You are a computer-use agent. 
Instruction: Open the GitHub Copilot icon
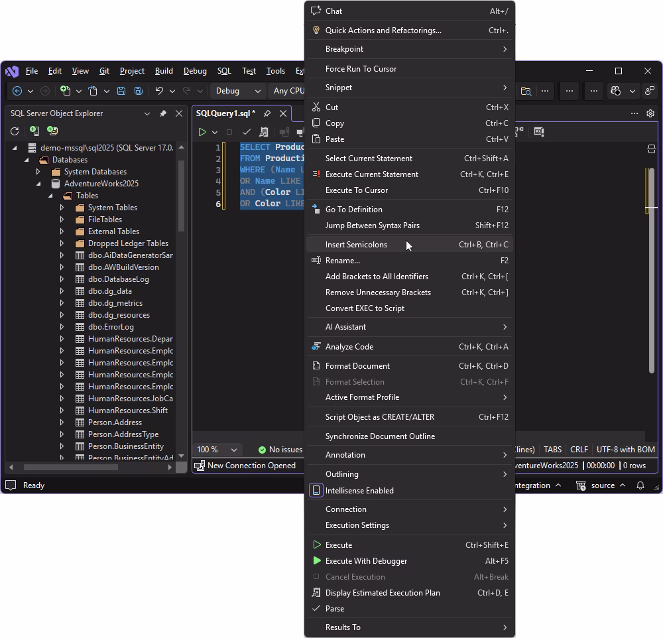(x=616, y=91)
